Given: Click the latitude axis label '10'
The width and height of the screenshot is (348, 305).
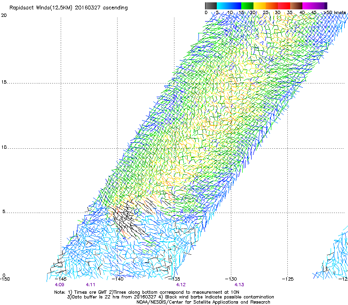Looking at the screenshot, I should pyautogui.click(x=4, y=147).
